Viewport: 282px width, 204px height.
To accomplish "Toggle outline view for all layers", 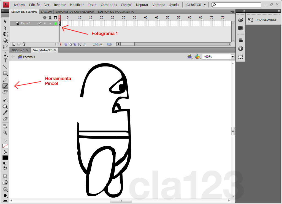I will (x=55, y=18).
